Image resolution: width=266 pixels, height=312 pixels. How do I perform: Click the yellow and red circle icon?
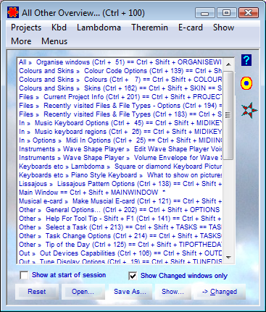pos(246,83)
